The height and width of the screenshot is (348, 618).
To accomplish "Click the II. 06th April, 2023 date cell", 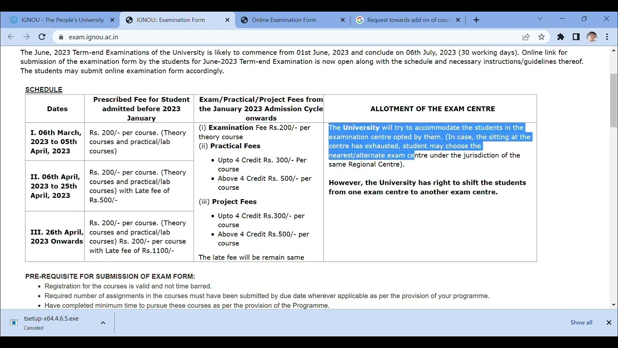I will pos(55,186).
